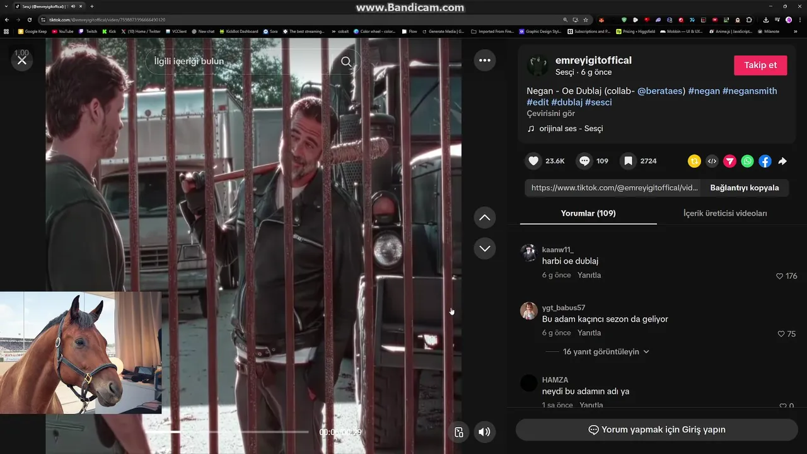Screen dimensions: 807x454
Task: Open the #negan hashtag
Action: (x=704, y=91)
